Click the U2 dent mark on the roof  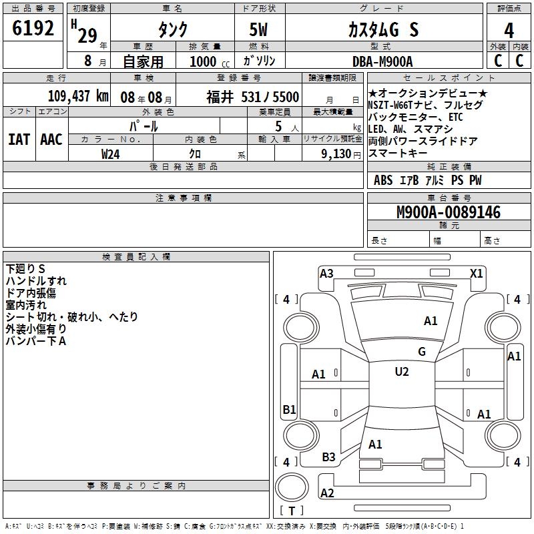(402, 372)
